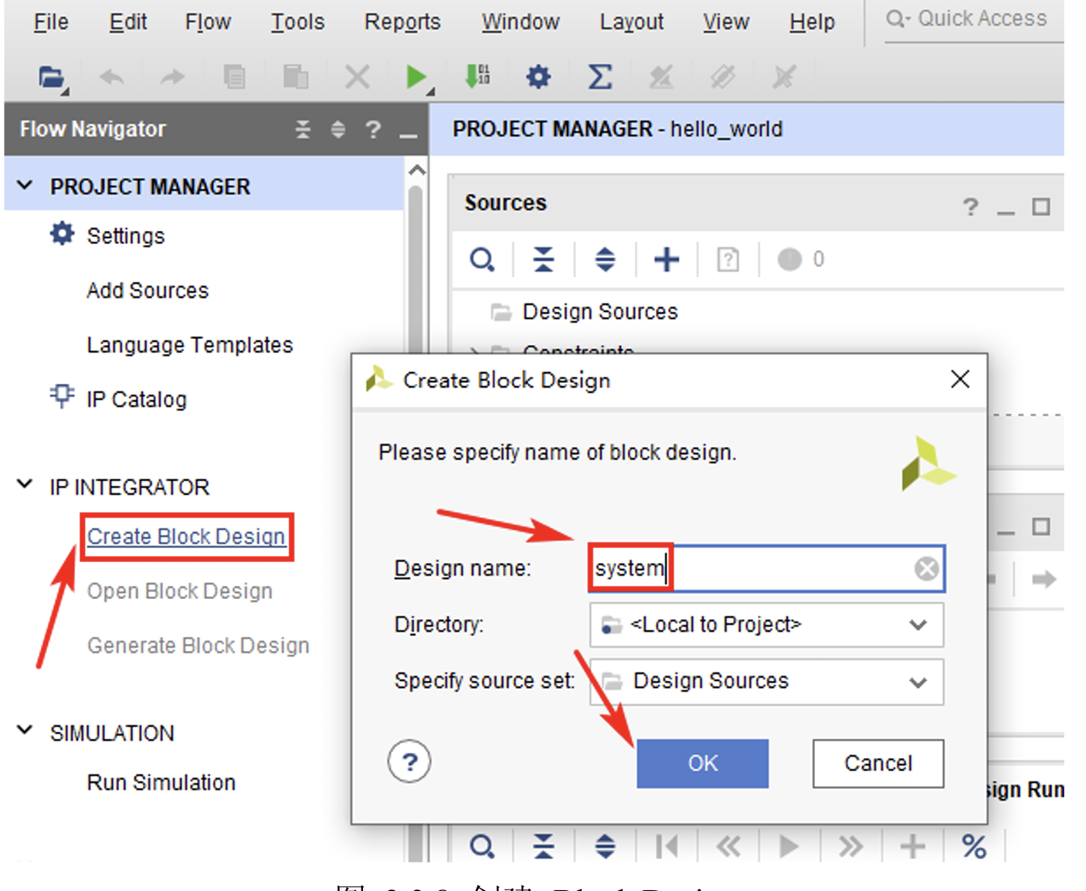Open the Specify source set dropdown
1086x891 pixels.
(766, 681)
